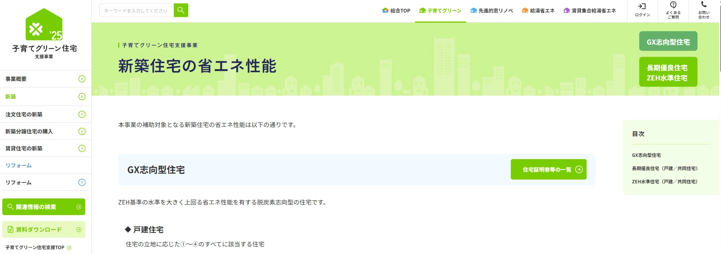Click the arrow icon next to 新築分譲住宅の購入

pyautogui.click(x=82, y=131)
